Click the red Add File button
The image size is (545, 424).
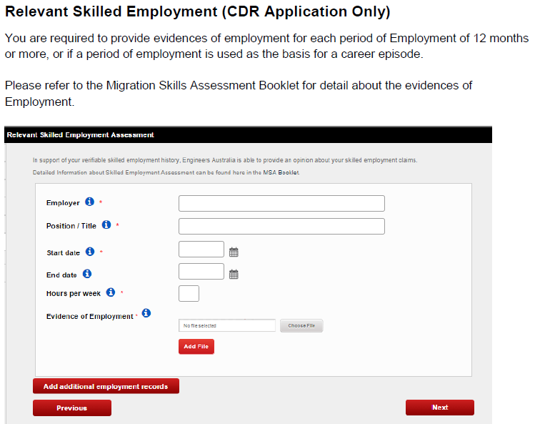click(x=196, y=346)
